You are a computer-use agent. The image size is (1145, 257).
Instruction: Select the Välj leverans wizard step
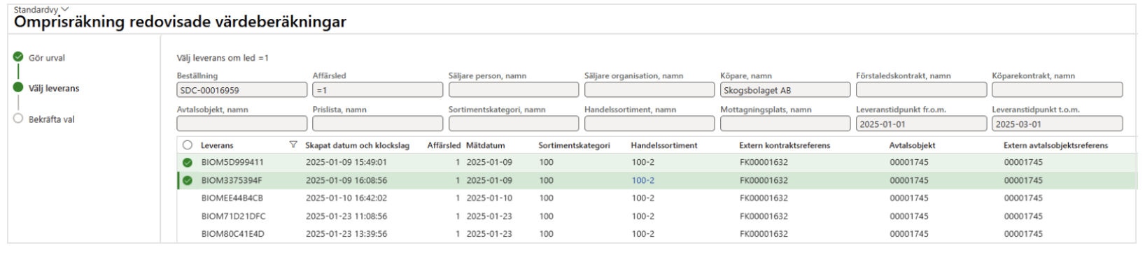54,88
